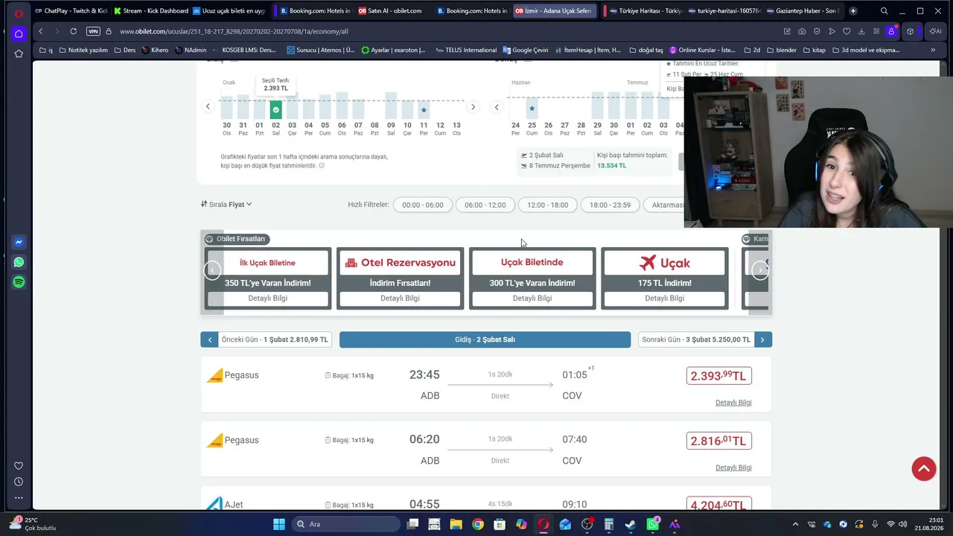Screen dimensions: 953x536
Task: Toggle the VPN badge in address bar
Action: (x=93, y=31)
